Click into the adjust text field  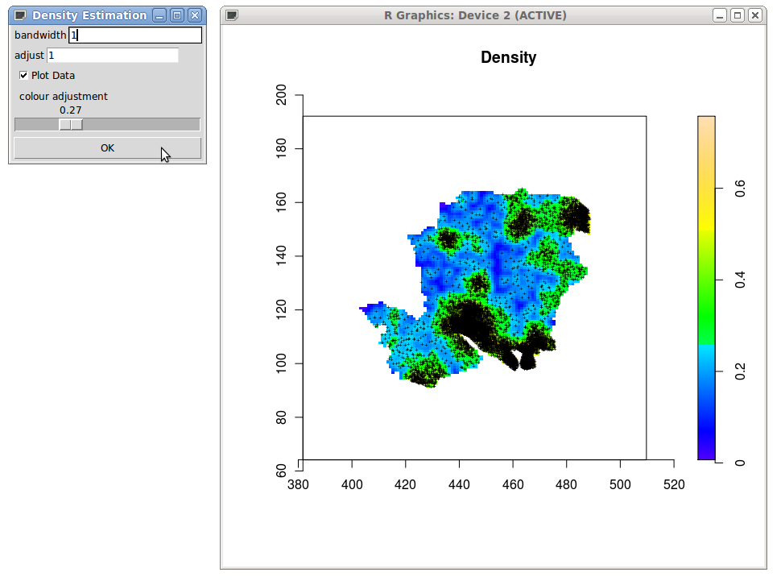click(113, 56)
